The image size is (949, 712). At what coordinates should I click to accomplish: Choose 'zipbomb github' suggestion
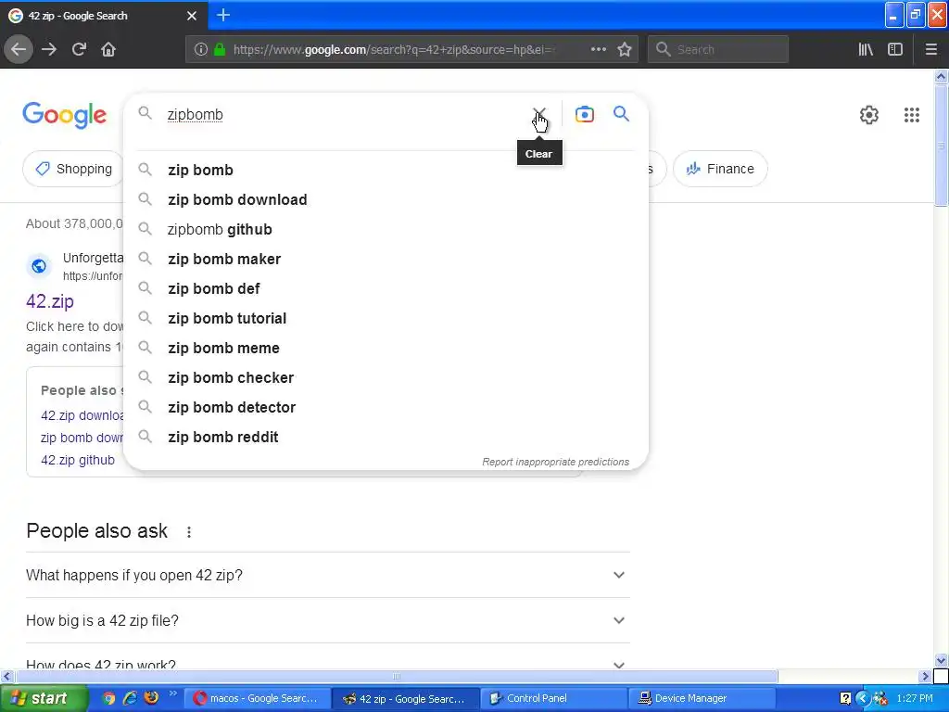point(386,230)
